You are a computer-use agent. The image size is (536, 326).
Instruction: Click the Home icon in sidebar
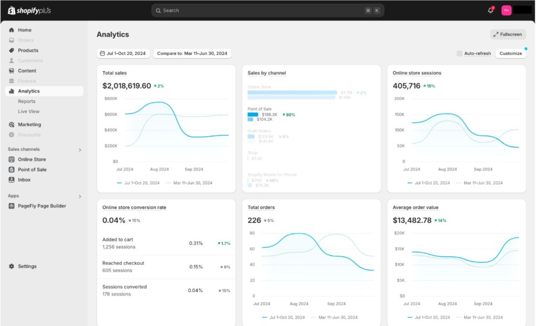12,30
